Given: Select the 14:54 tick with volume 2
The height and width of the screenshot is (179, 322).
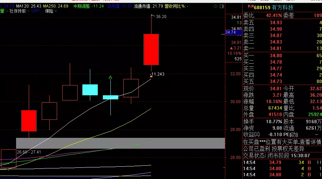Looking at the screenshot, I should pos(282,175).
